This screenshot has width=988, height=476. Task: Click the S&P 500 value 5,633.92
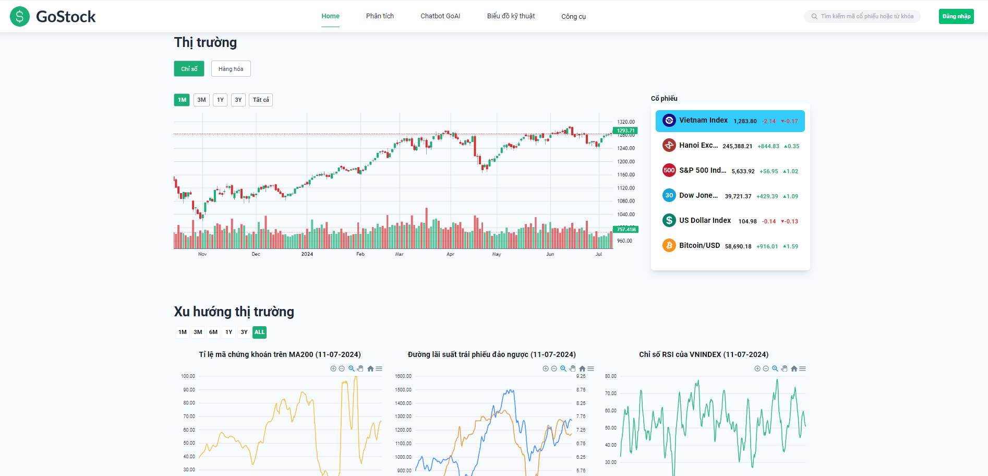[x=743, y=171]
